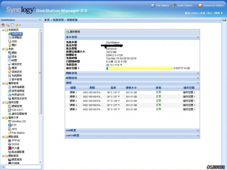Collapse the DiskStation sidebar panel
The image size is (227, 170).
tap(40, 20)
